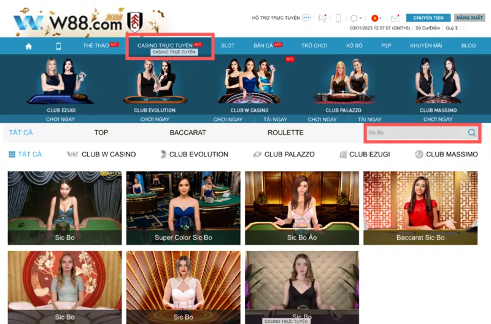This screenshot has height=324, width=491.
Task: Select the TẤT CẢ grid provider filter
Action: [x=25, y=155]
